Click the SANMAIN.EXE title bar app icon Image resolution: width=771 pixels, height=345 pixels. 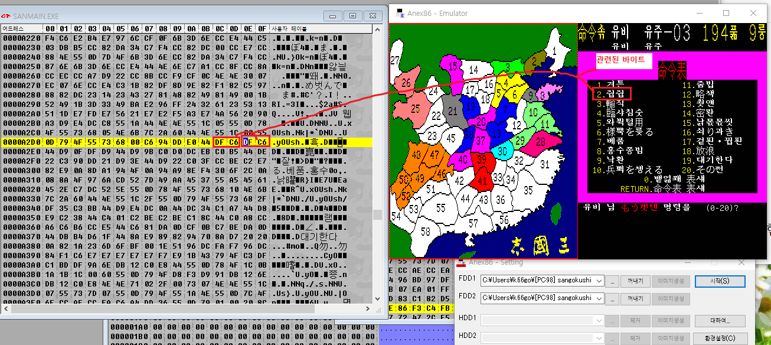tap(6, 16)
